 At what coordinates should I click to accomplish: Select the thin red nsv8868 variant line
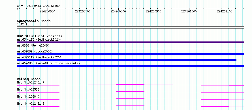(x=130, y=48)
